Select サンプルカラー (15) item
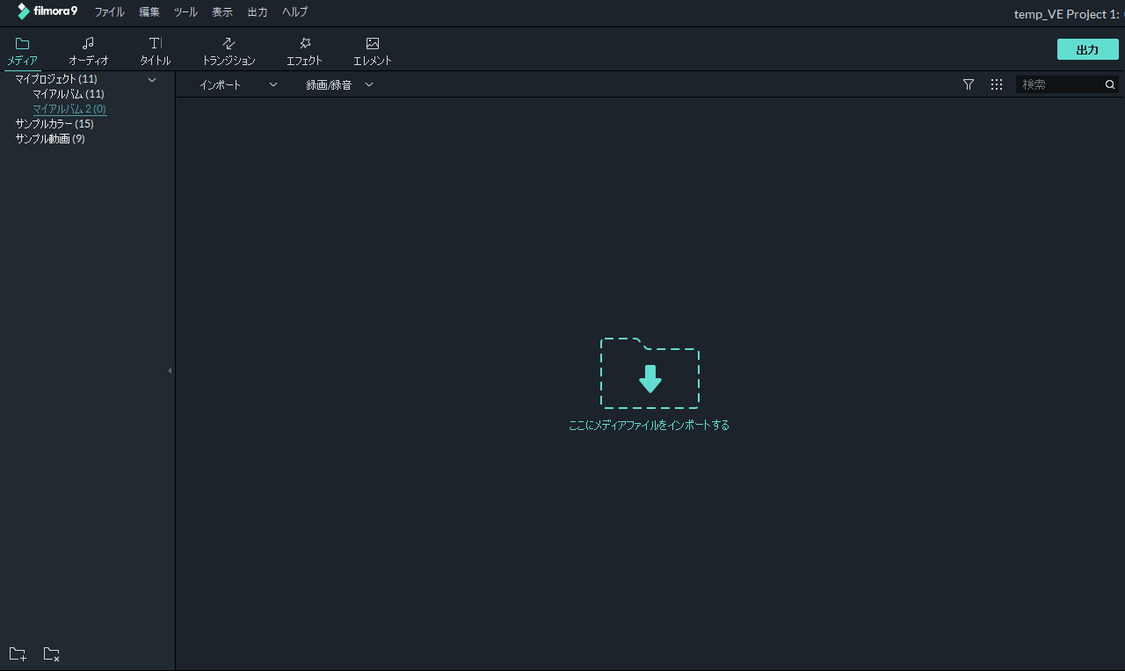The image size is (1125, 671). pyautogui.click(x=54, y=124)
